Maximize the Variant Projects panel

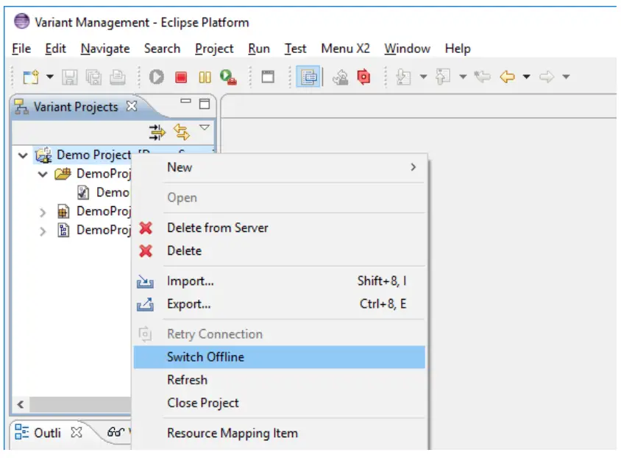[x=205, y=104]
